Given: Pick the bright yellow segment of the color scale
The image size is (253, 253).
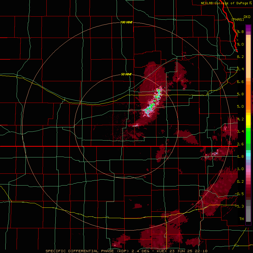Looking at the screenshot, I should click(248, 120).
